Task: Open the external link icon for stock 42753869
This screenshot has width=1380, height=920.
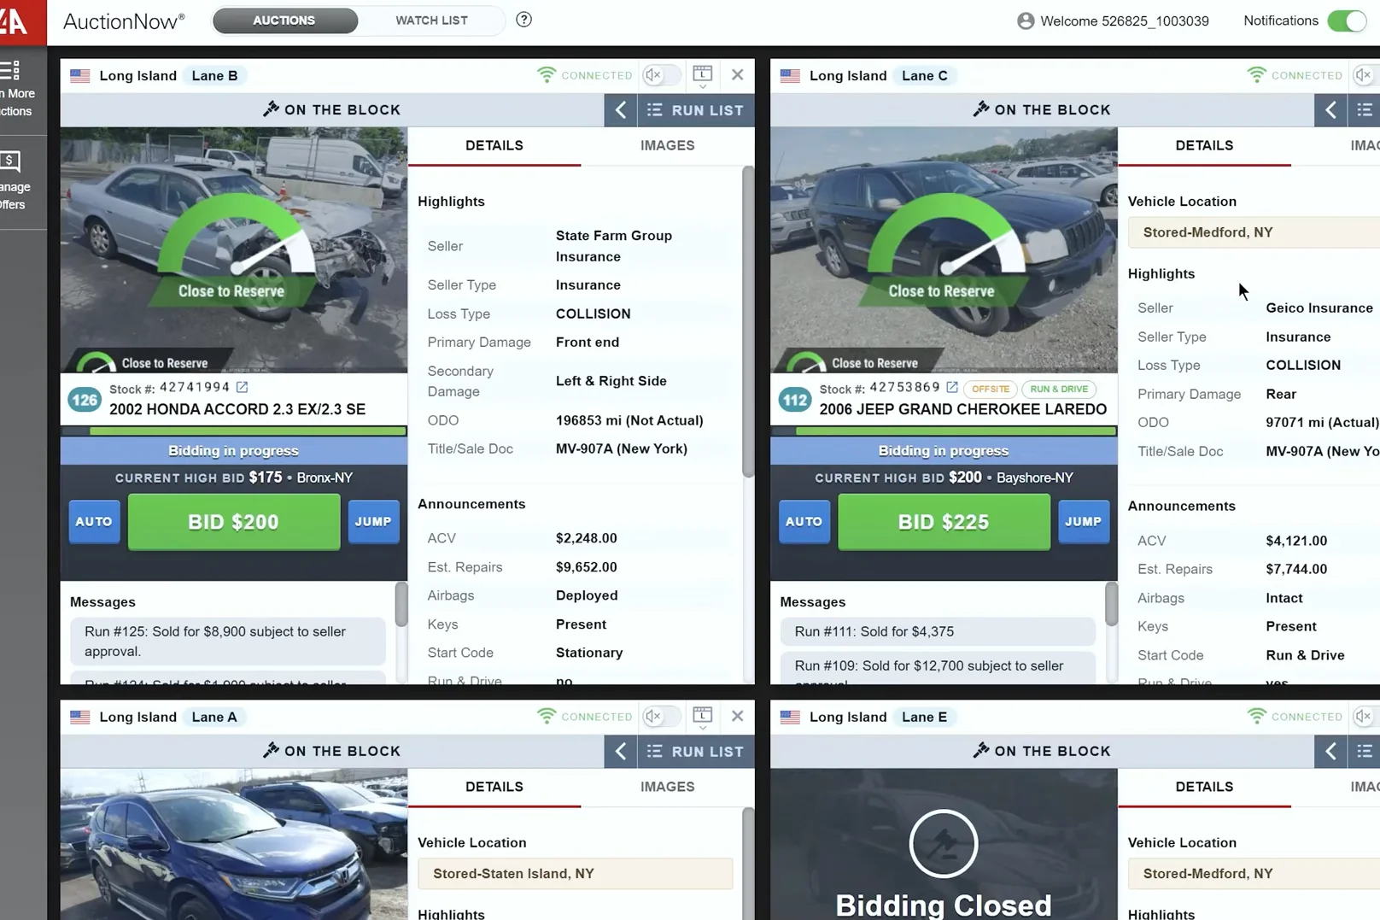Action: (x=952, y=387)
